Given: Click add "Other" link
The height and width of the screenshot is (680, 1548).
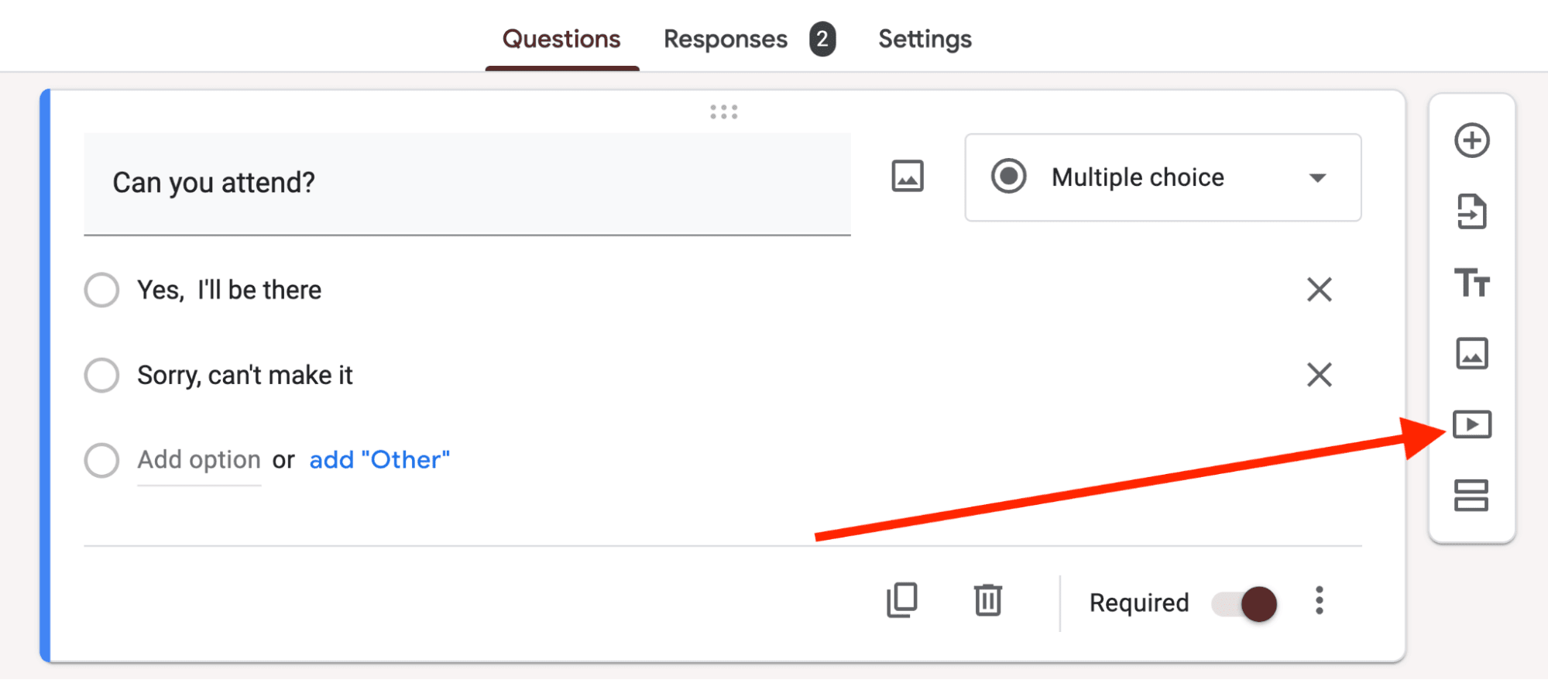Looking at the screenshot, I should tap(379, 459).
